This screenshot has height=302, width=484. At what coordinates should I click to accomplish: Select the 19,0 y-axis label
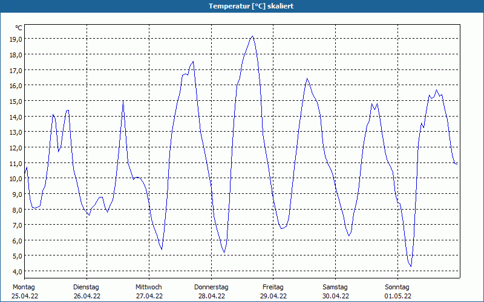tap(16, 39)
